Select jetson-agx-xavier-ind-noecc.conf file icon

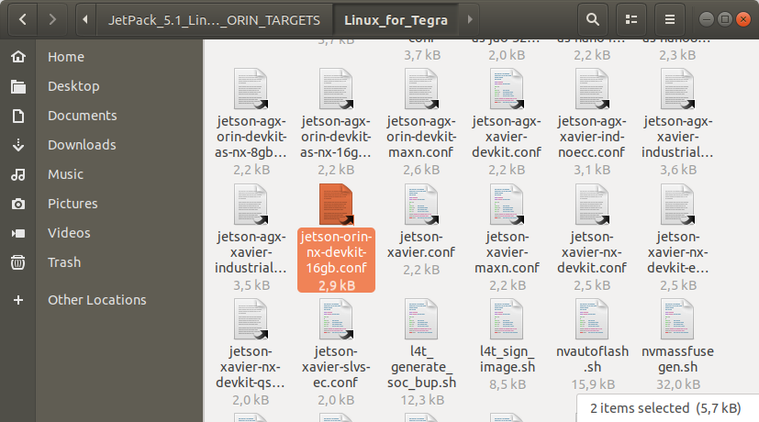pyautogui.click(x=592, y=89)
